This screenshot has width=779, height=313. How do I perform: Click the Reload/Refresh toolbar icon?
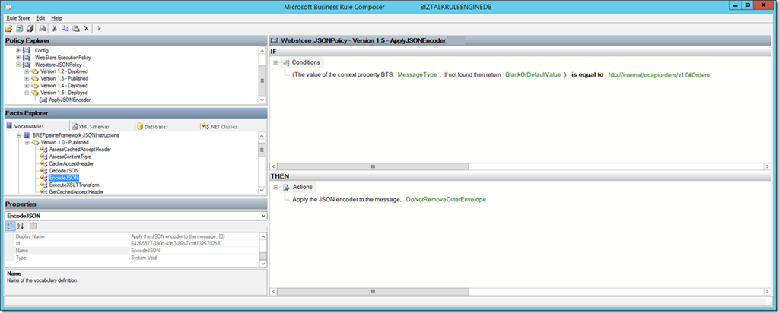20,28
